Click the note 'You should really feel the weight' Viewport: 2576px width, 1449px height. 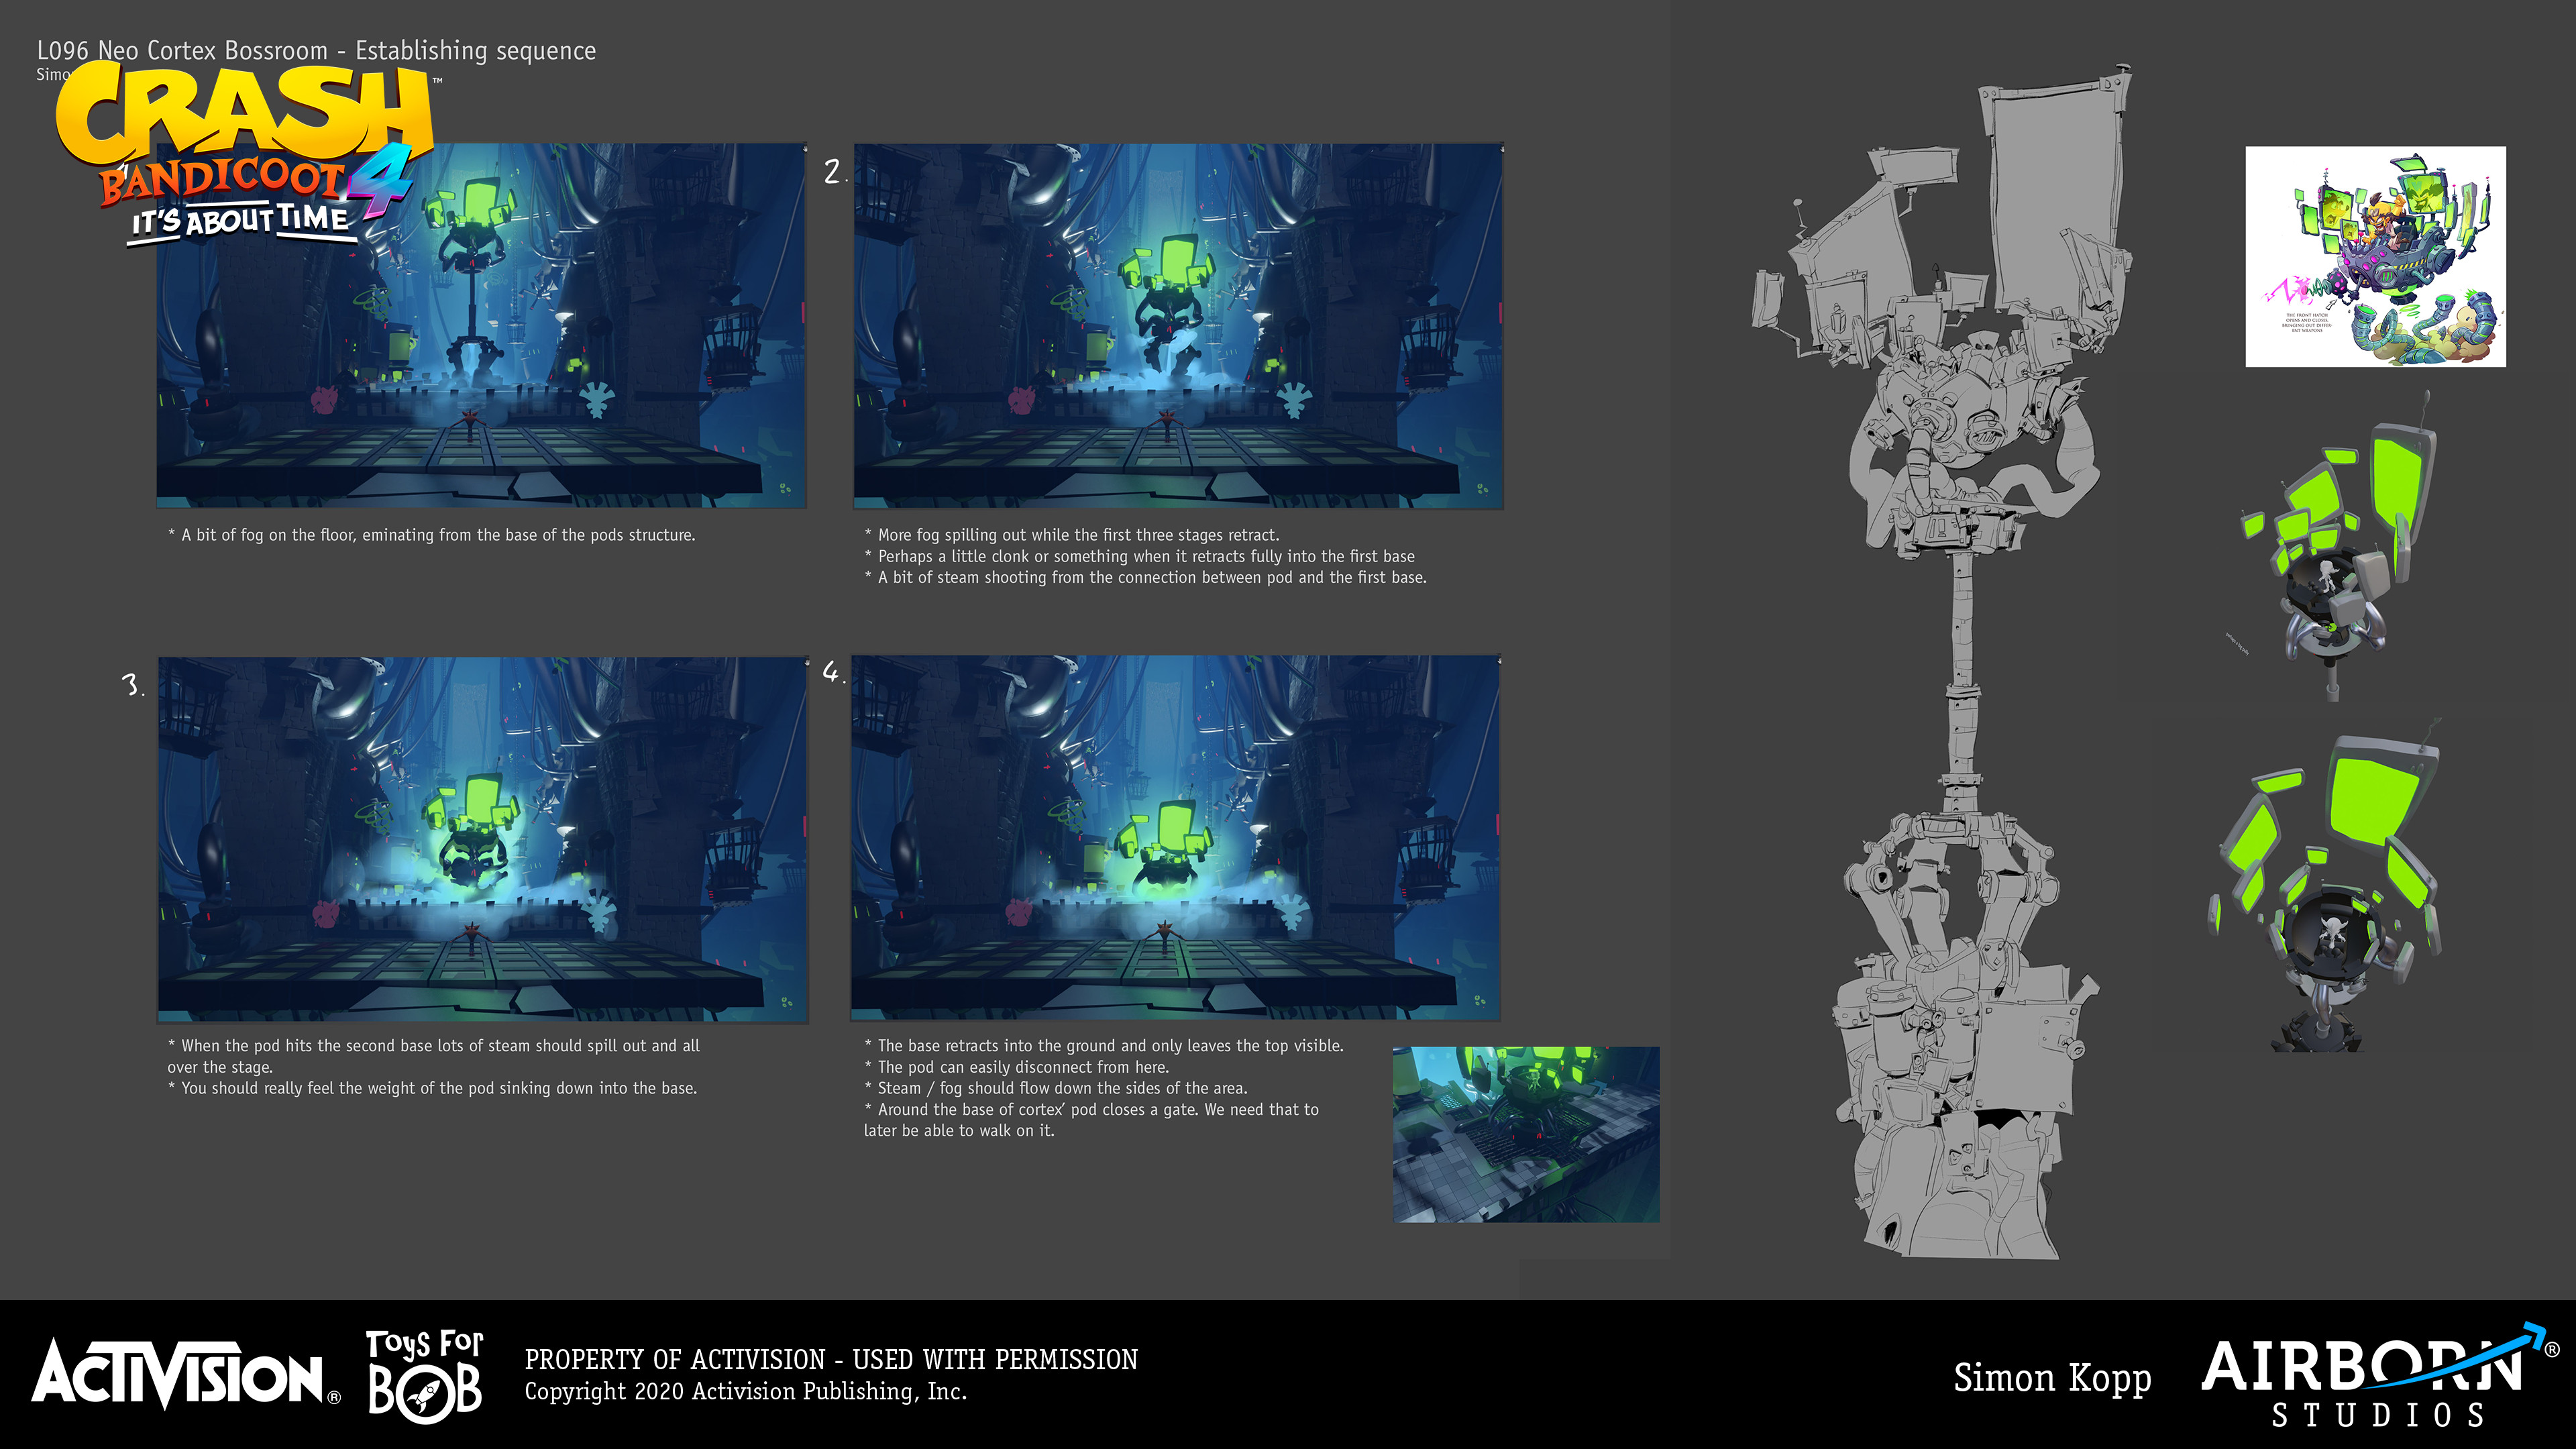(x=432, y=1088)
